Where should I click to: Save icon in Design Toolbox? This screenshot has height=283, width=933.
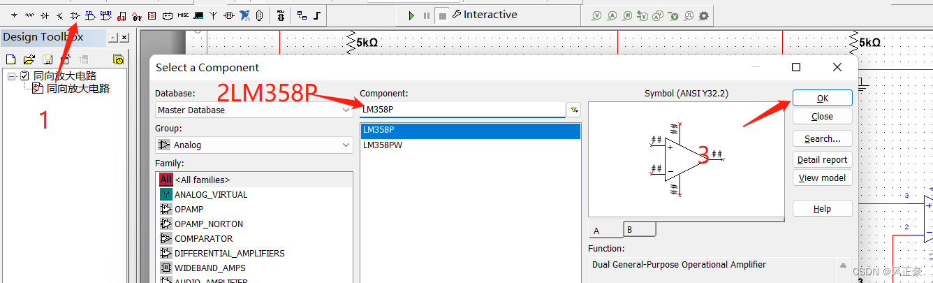click(x=47, y=59)
